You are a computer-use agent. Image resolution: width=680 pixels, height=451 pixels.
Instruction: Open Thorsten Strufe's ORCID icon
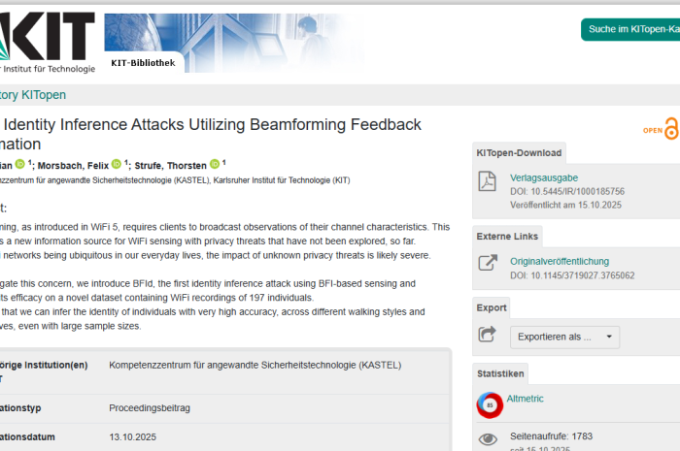point(213,165)
